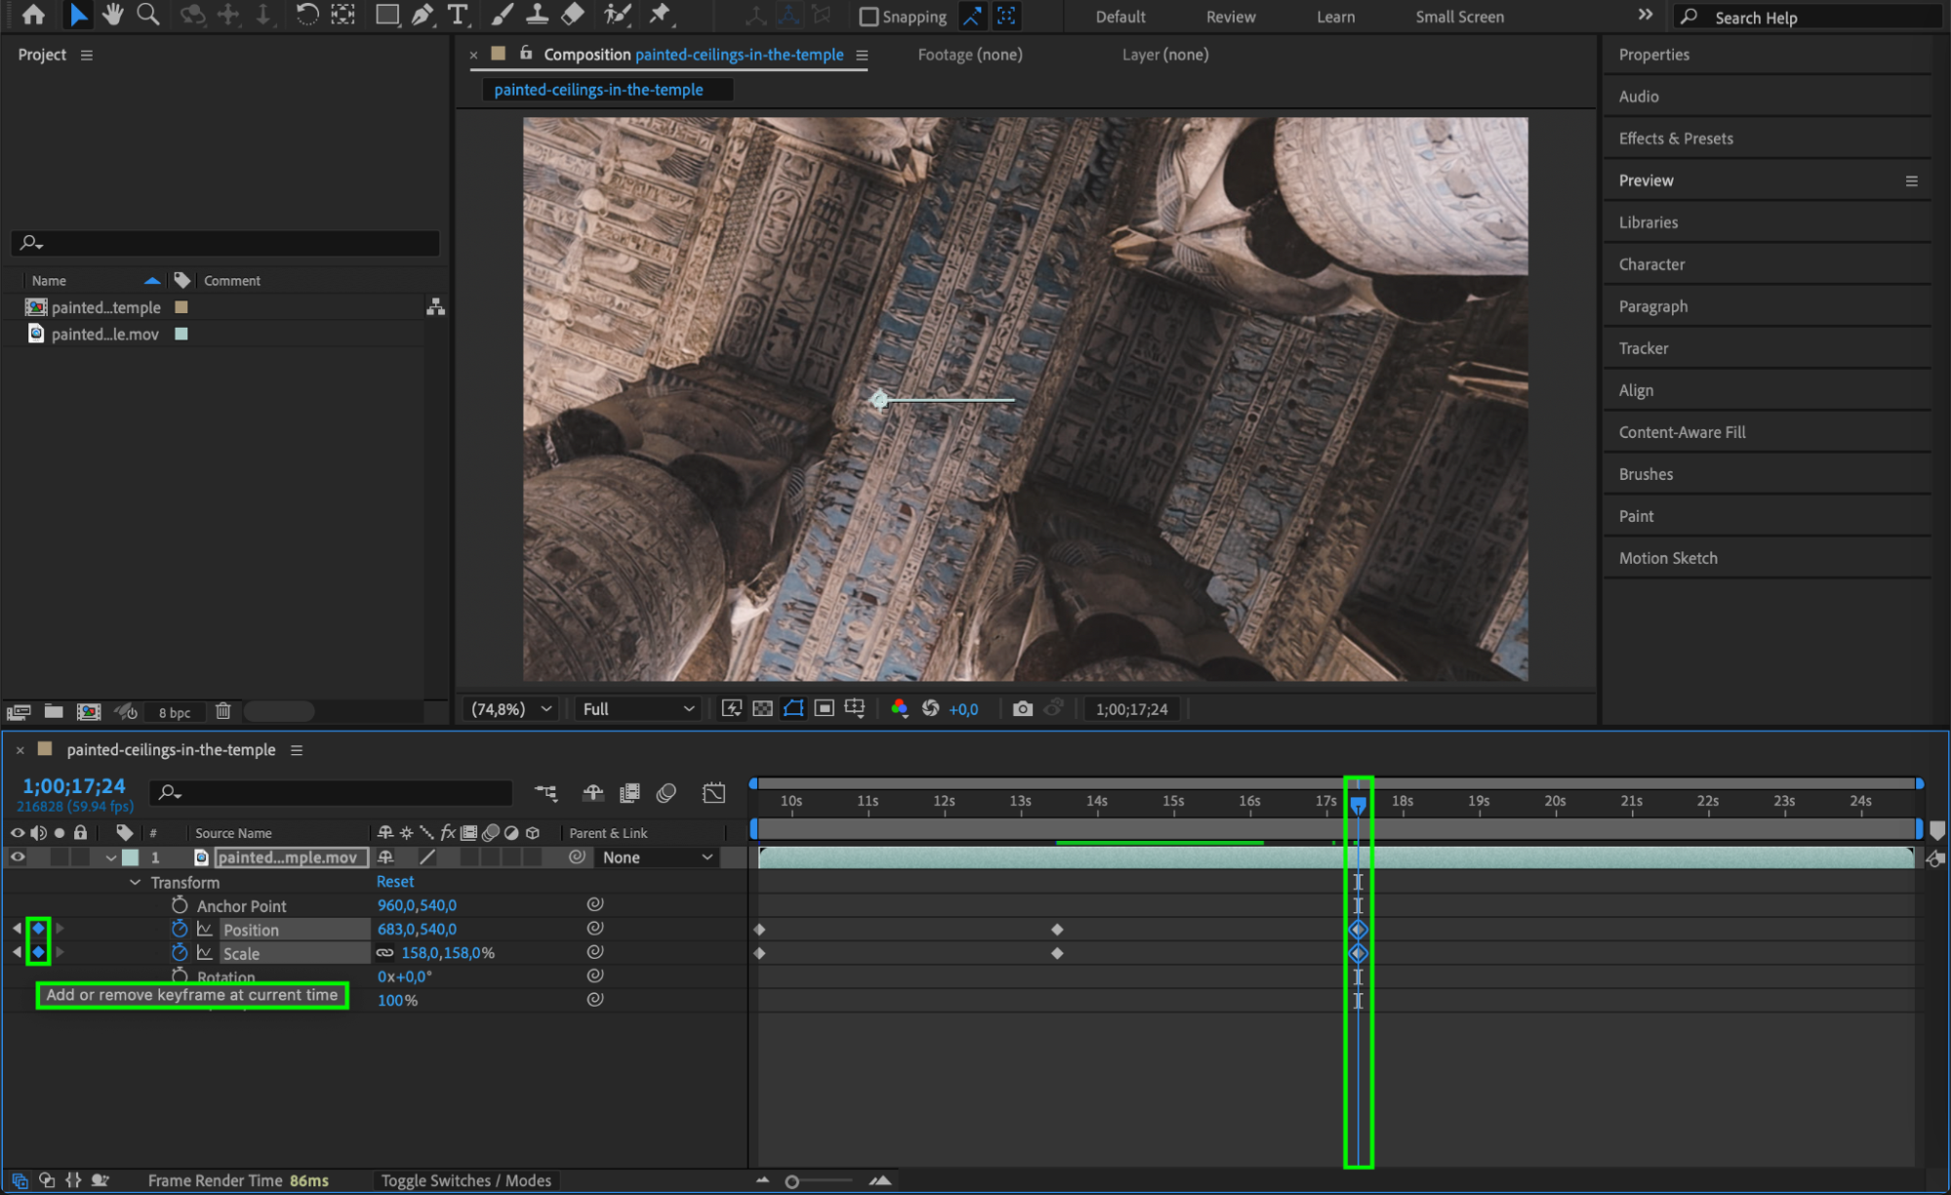The image size is (1951, 1195).
Task: Collapse the Transform property group
Action: point(135,883)
